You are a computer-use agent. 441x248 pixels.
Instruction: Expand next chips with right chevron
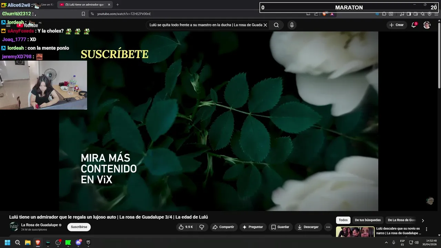(423, 220)
